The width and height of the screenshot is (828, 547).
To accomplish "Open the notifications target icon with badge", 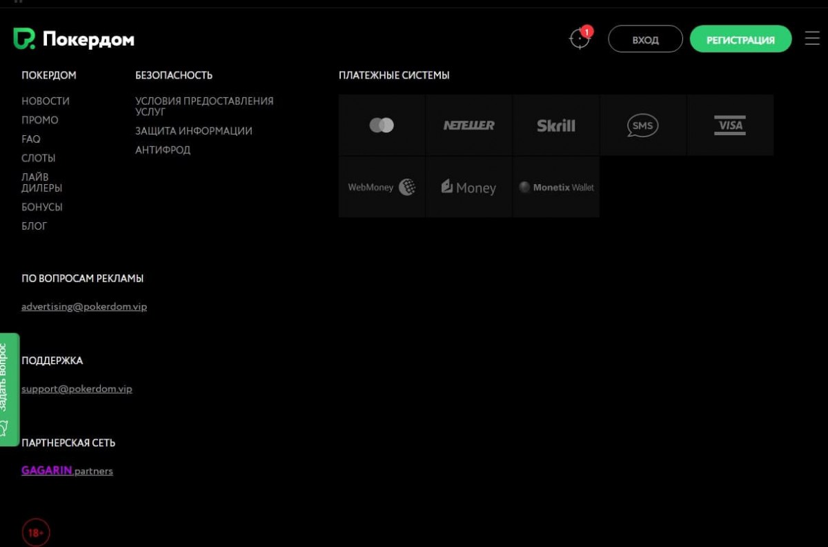I will pos(580,39).
